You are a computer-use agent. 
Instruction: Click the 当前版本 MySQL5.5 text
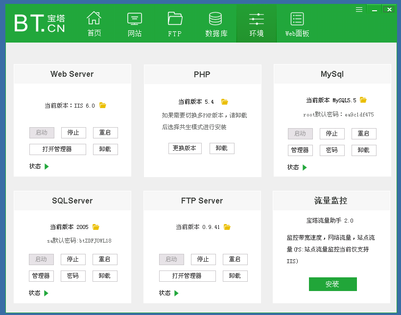331,100
